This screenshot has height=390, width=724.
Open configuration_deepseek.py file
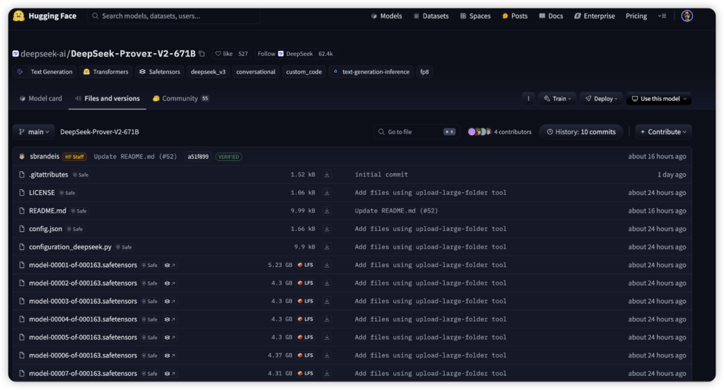pos(70,247)
